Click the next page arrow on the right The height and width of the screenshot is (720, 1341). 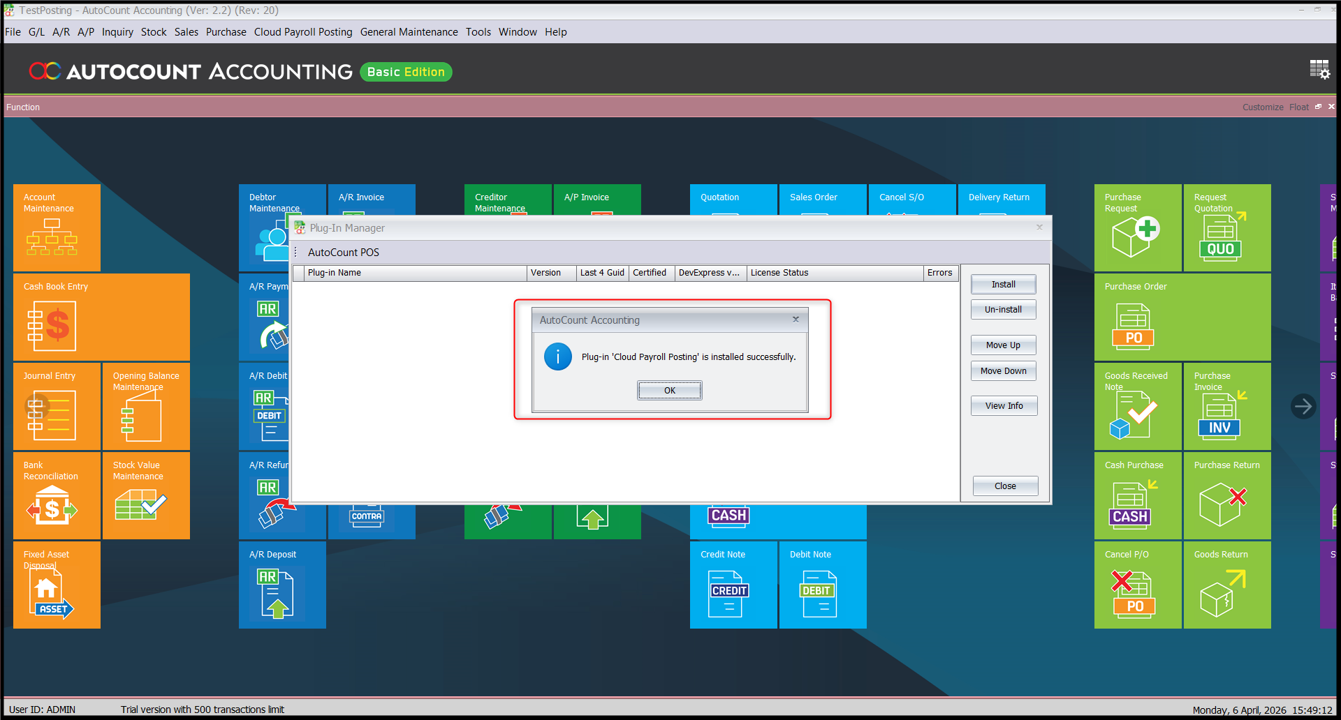click(1303, 406)
